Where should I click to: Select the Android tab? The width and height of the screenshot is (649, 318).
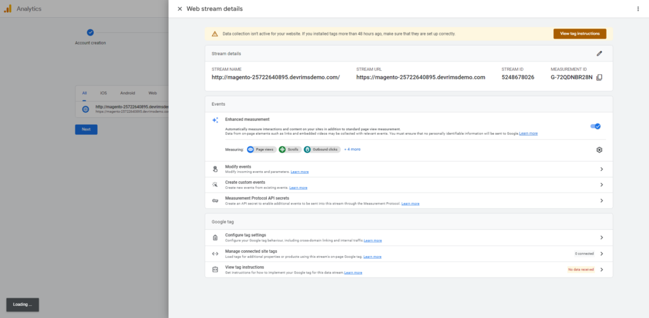coord(127,94)
